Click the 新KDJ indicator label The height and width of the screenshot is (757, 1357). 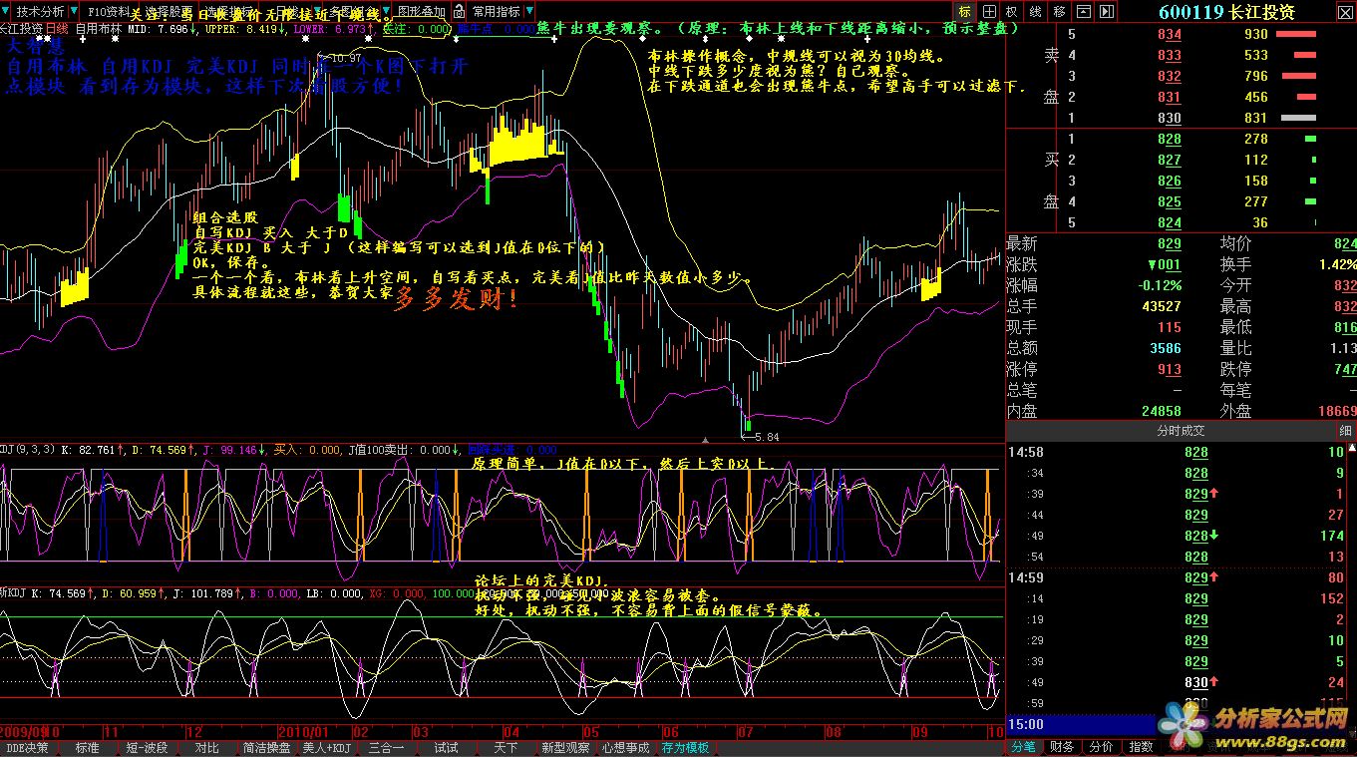click(x=13, y=593)
